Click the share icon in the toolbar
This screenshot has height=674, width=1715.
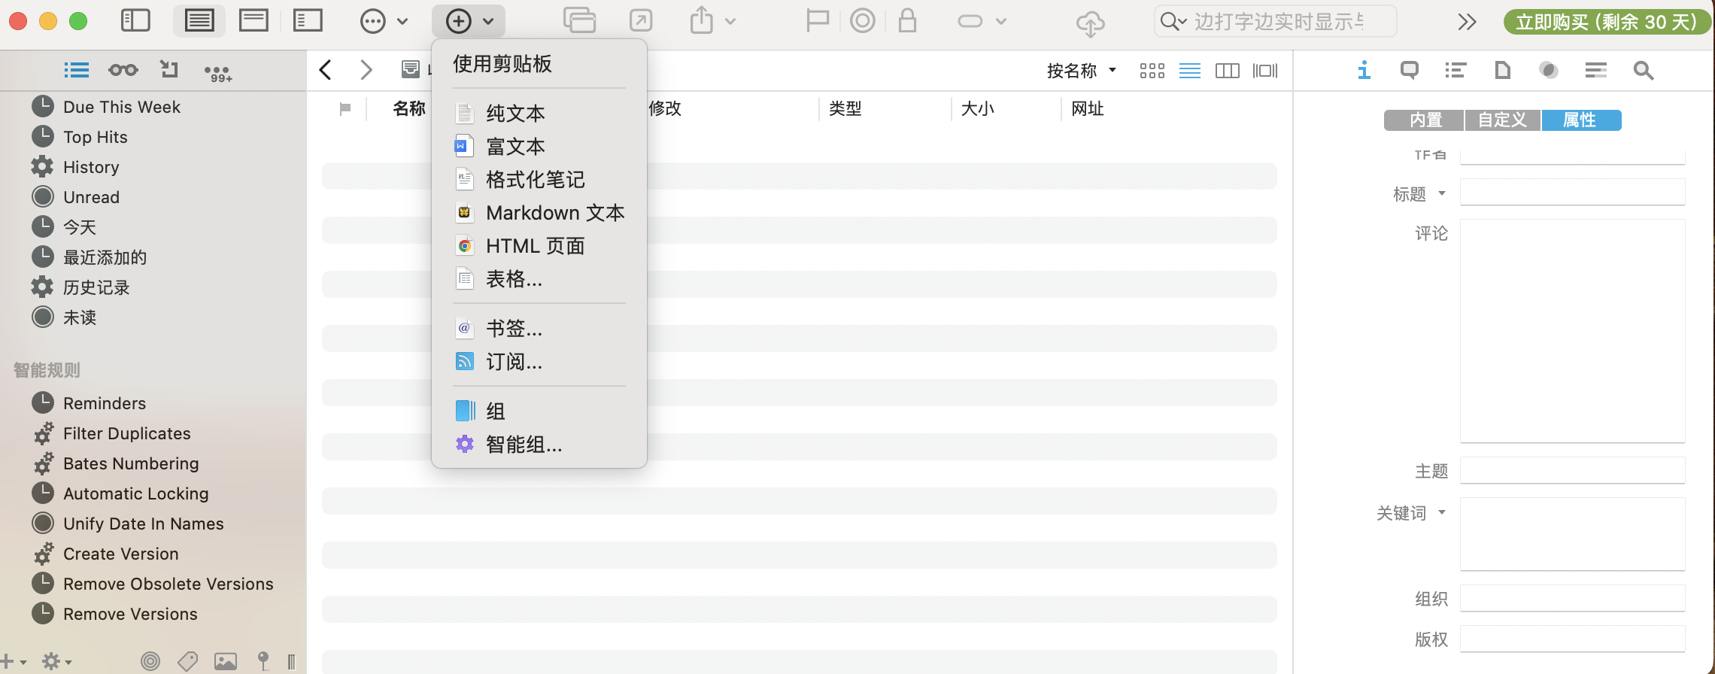(x=701, y=21)
